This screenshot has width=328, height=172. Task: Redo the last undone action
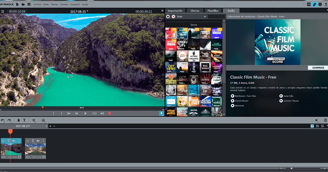[x=9, y=120]
